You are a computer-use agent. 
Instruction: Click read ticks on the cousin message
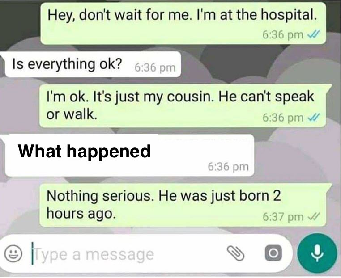click(313, 118)
